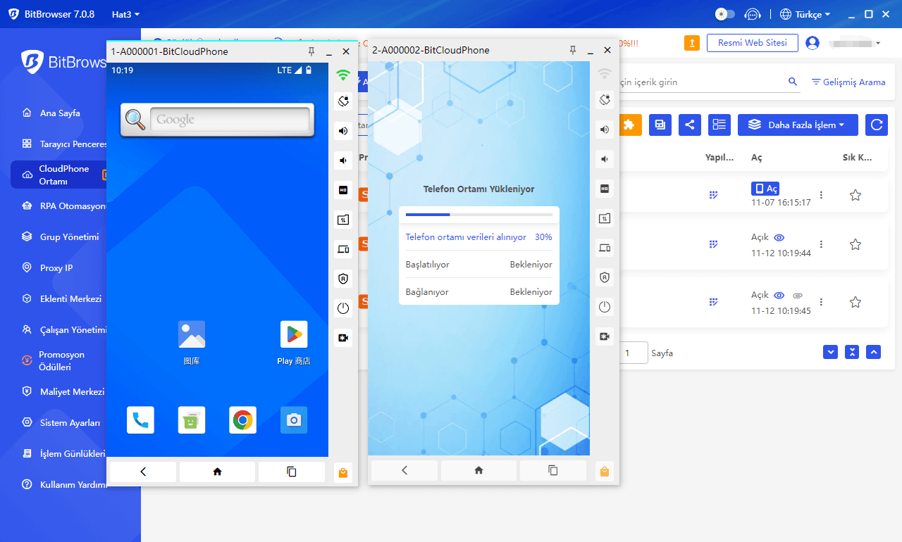
Task: Go to Grup Yönetimi sidebar item
Action: point(69,237)
